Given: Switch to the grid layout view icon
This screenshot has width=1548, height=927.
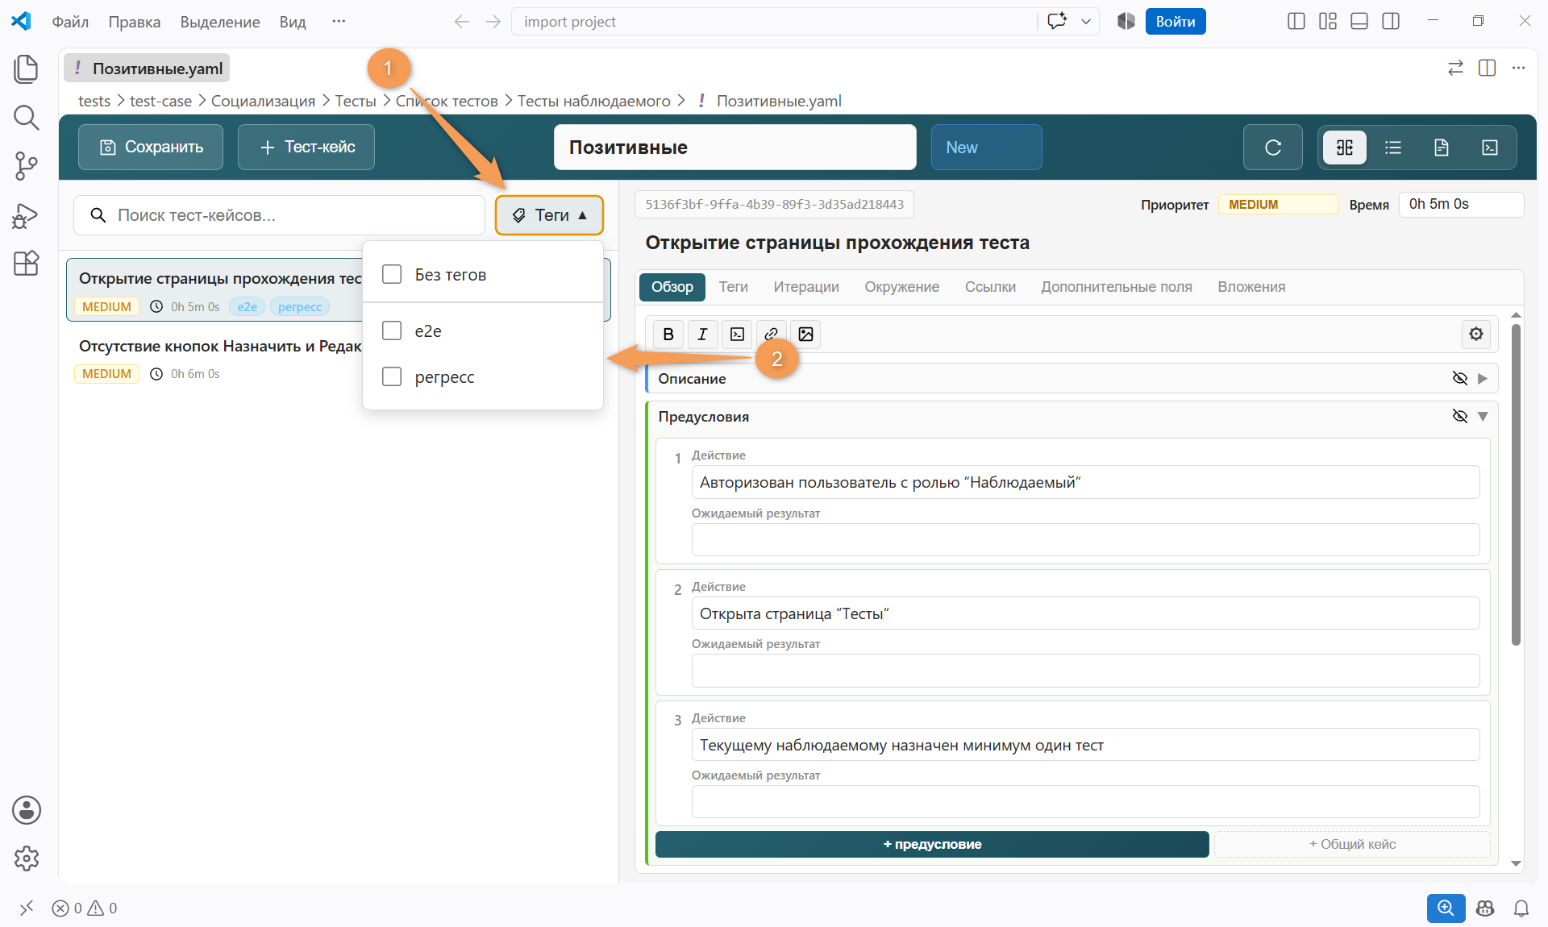Looking at the screenshot, I should [x=1345, y=148].
